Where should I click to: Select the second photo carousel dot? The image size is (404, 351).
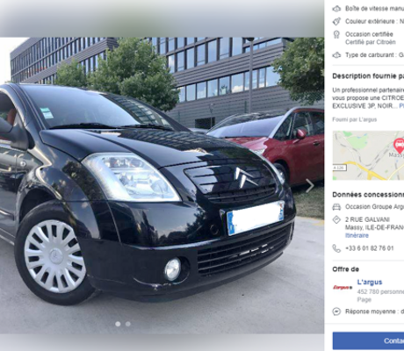[128, 324]
